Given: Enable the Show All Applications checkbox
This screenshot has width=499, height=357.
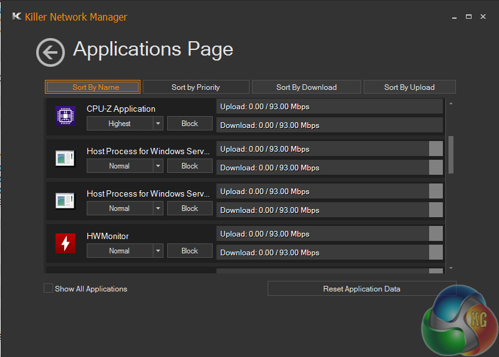Looking at the screenshot, I should (x=49, y=288).
